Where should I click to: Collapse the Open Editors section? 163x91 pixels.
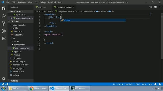point(21,11)
